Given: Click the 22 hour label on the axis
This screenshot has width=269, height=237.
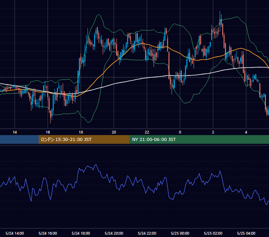Looking at the screenshot, I should pos(147,132).
